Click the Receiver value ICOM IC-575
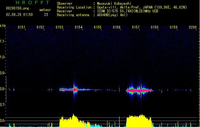This screenshot has height=127, width=200. pyautogui.click(x=107, y=11)
